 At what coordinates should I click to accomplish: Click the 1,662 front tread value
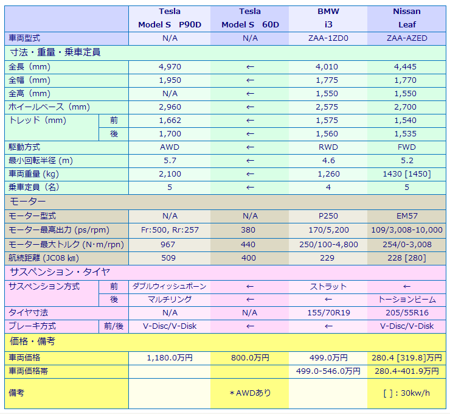(170, 121)
